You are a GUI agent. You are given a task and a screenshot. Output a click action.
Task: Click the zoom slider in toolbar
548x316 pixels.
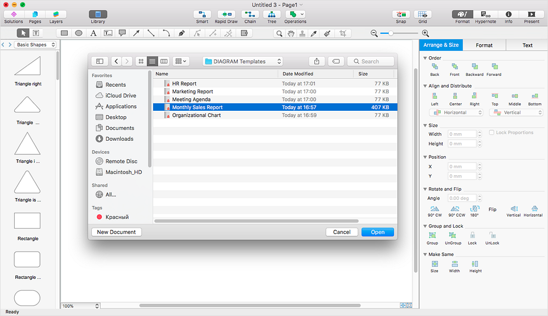(x=390, y=33)
